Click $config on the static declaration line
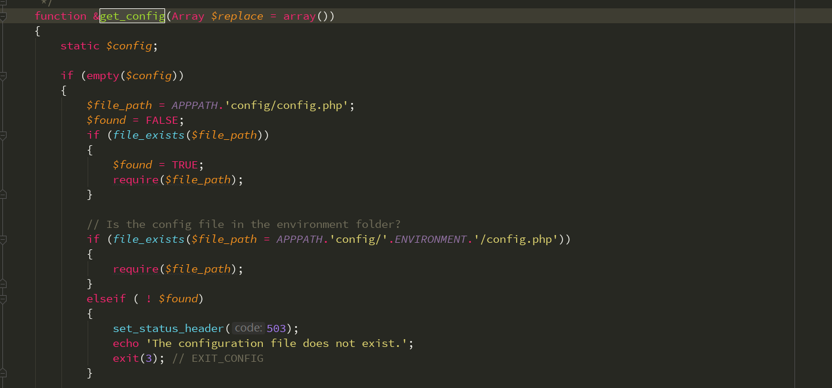The image size is (832, 388). pyautogui.click(x=129, y=46)
